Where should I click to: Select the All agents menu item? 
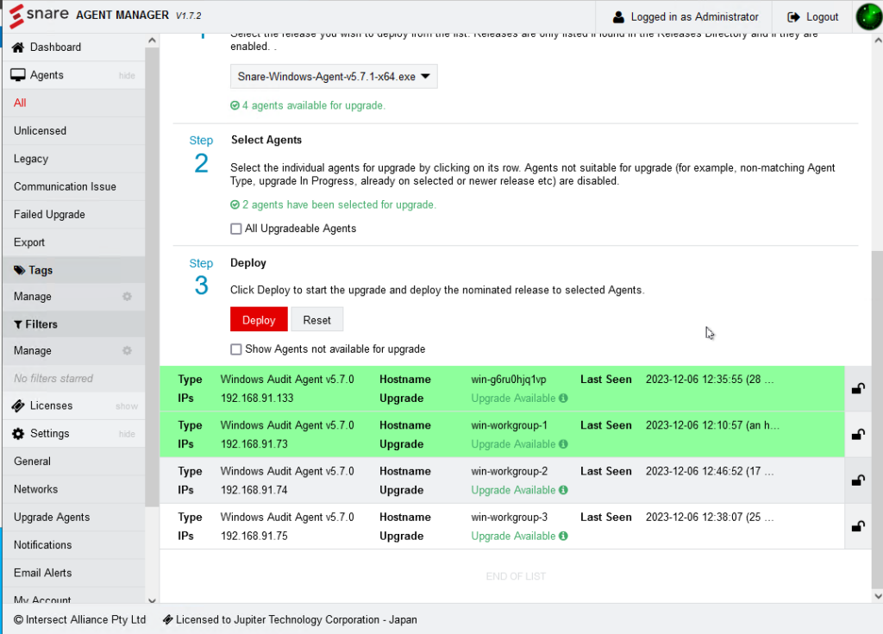coord(74,103)
